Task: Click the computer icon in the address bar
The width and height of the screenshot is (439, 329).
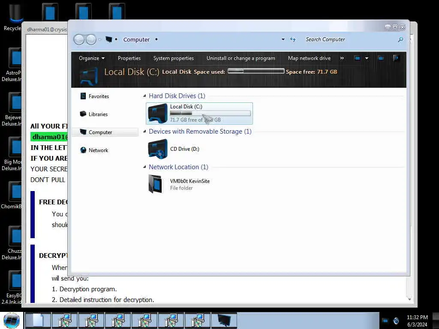Action: tap(108, 39)
